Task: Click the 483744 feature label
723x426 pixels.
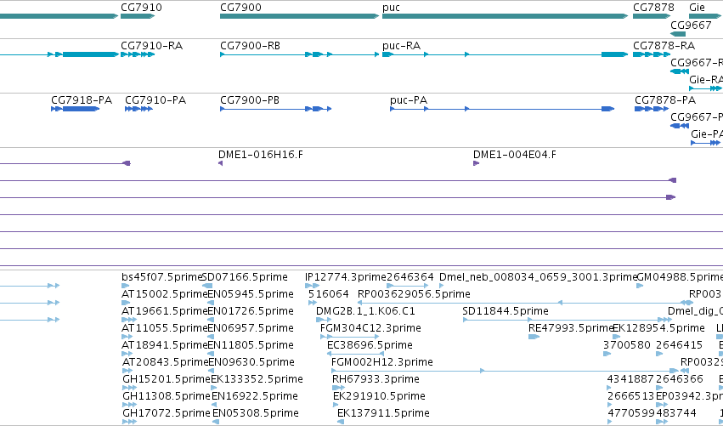Action: click(676, 413)
